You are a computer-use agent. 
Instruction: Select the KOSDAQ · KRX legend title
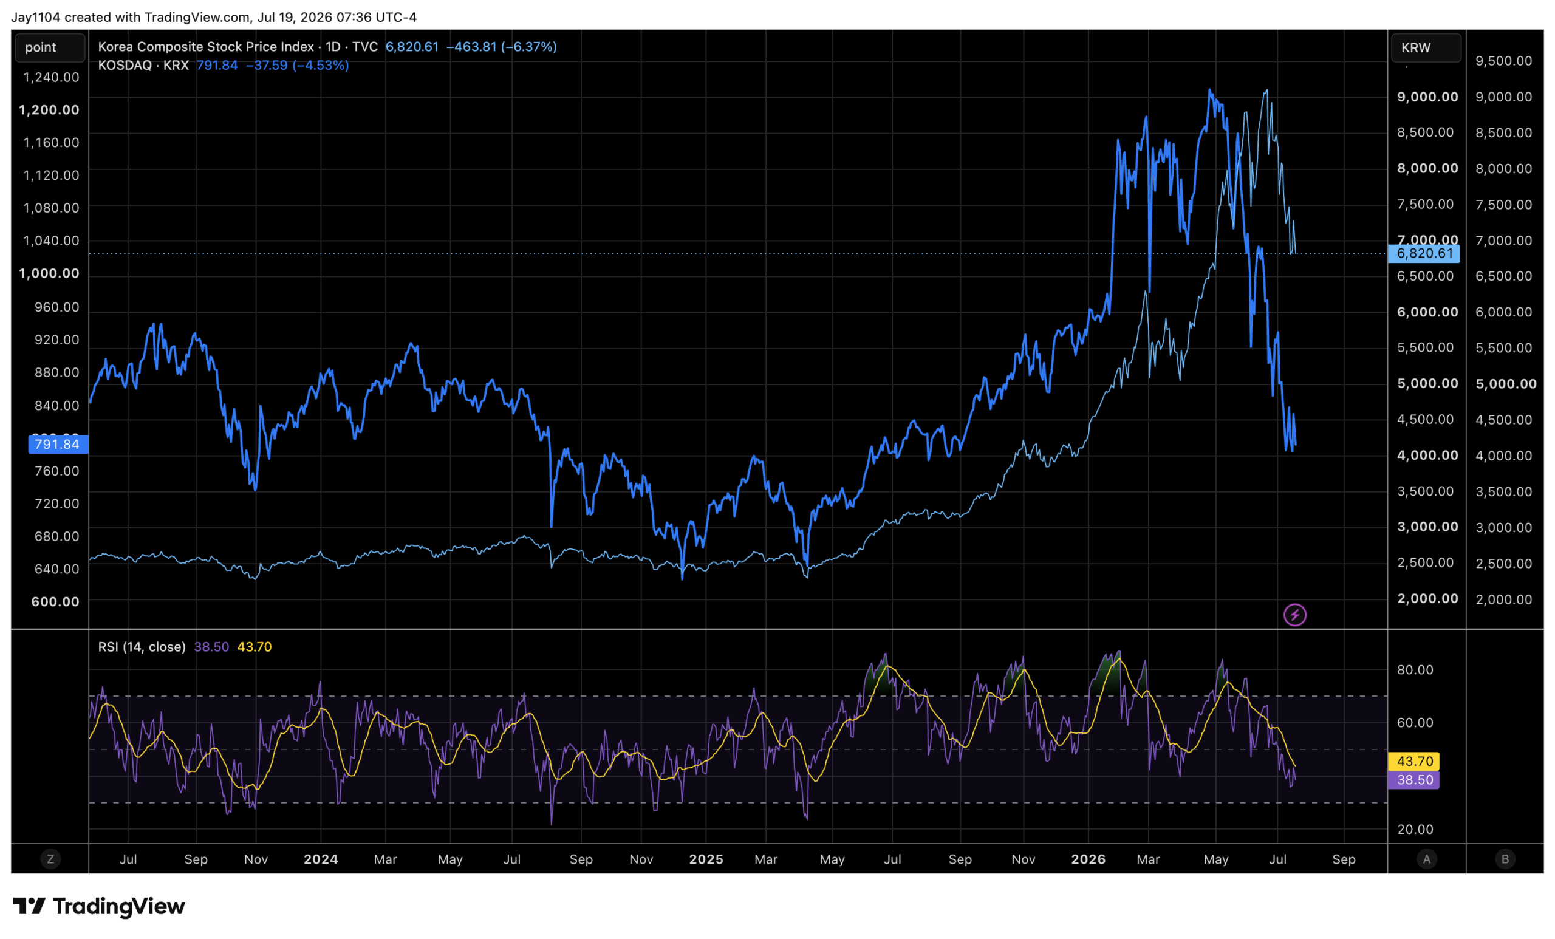pos(143,65)
